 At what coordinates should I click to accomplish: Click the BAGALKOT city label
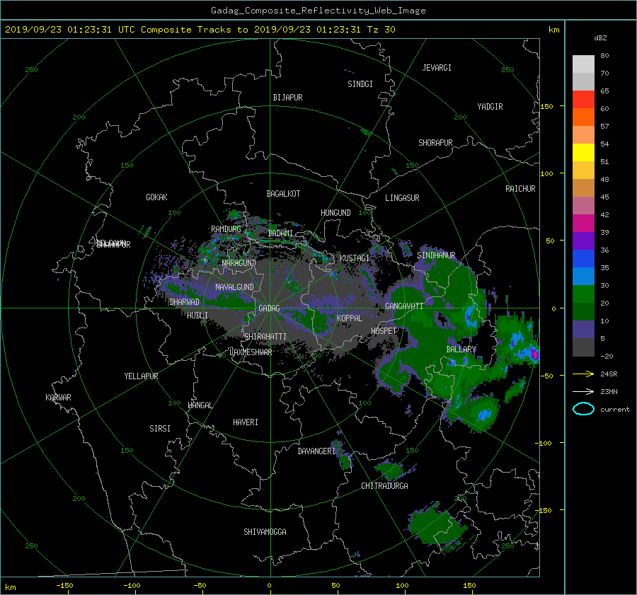tap(283, 194)
